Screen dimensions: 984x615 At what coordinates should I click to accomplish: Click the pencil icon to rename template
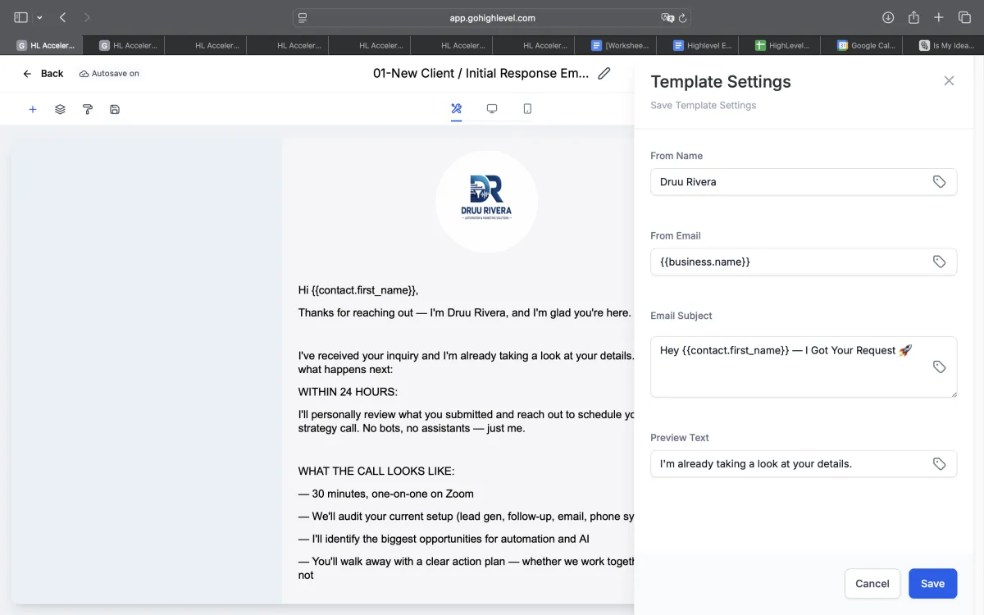[604, 73]
